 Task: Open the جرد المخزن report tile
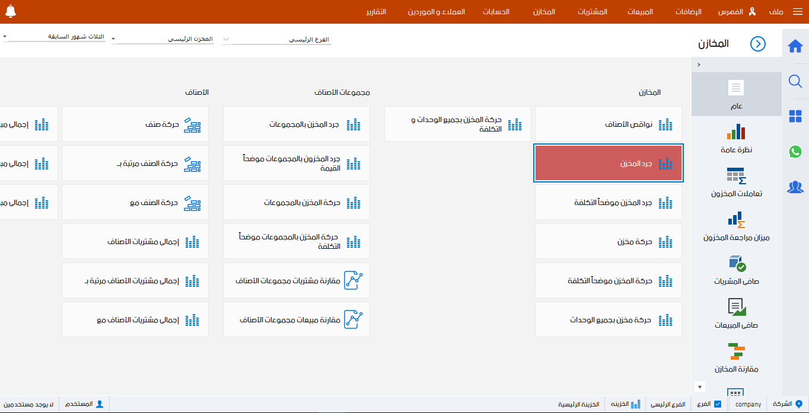(x=609, y=163)
